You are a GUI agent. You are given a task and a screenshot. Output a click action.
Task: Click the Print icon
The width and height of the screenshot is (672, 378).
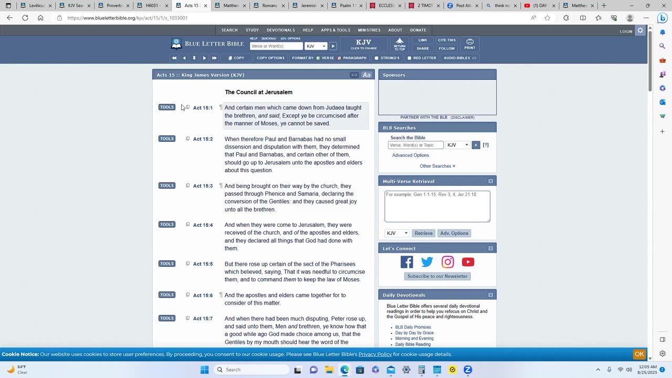pyautogui.click(x=470, y=44)
